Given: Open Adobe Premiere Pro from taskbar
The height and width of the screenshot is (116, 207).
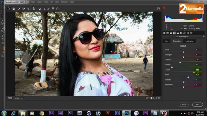Looking at the screenshot, I should click(x=146, y=113).
